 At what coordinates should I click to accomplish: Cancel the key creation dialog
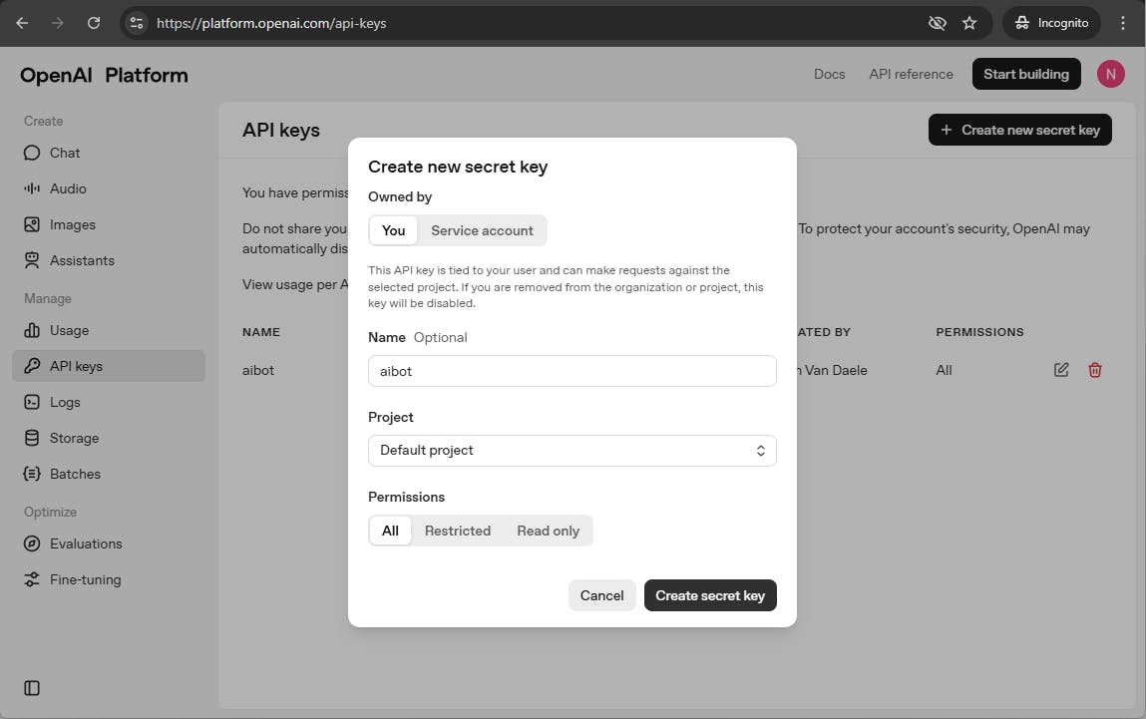click(x=601, y=595)
